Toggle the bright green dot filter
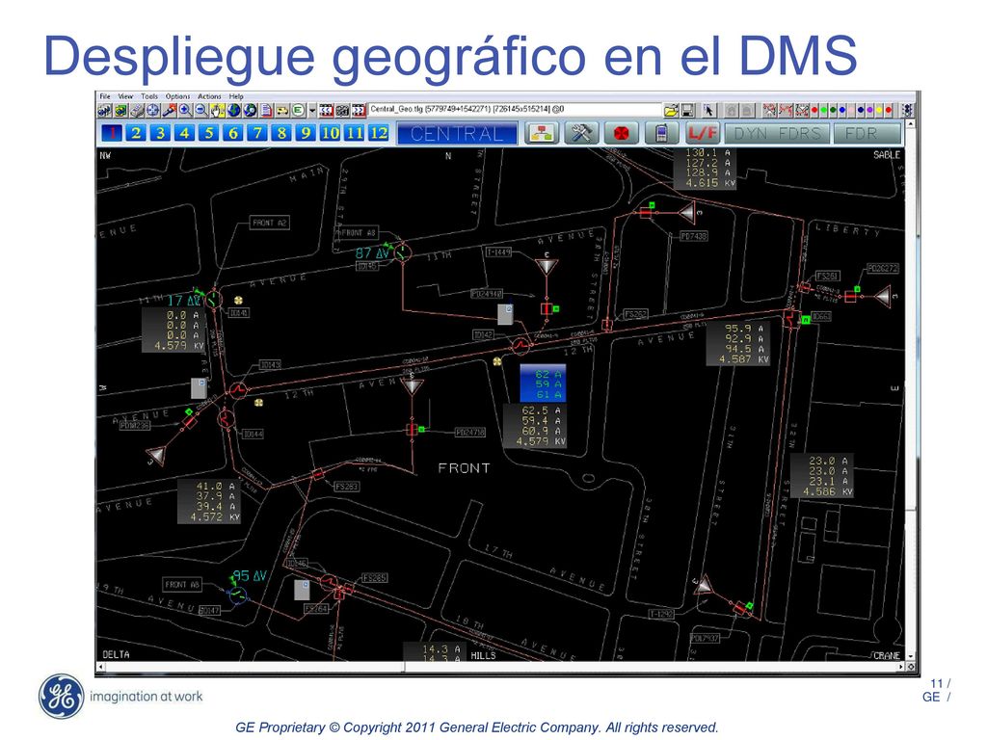The height and width of the screenshot is (740, 987). pos(824,110)
